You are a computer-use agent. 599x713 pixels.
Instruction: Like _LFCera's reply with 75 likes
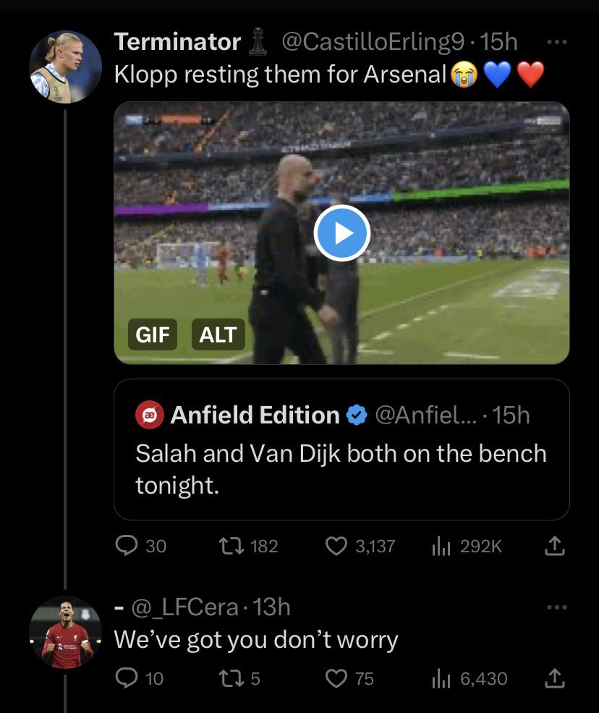pyautogui.click(x=336, y=678)
